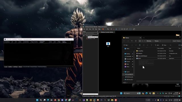Click the Operating System column in RAT window
This screenshot has height=102, width=182.
[x=44, y=42]
